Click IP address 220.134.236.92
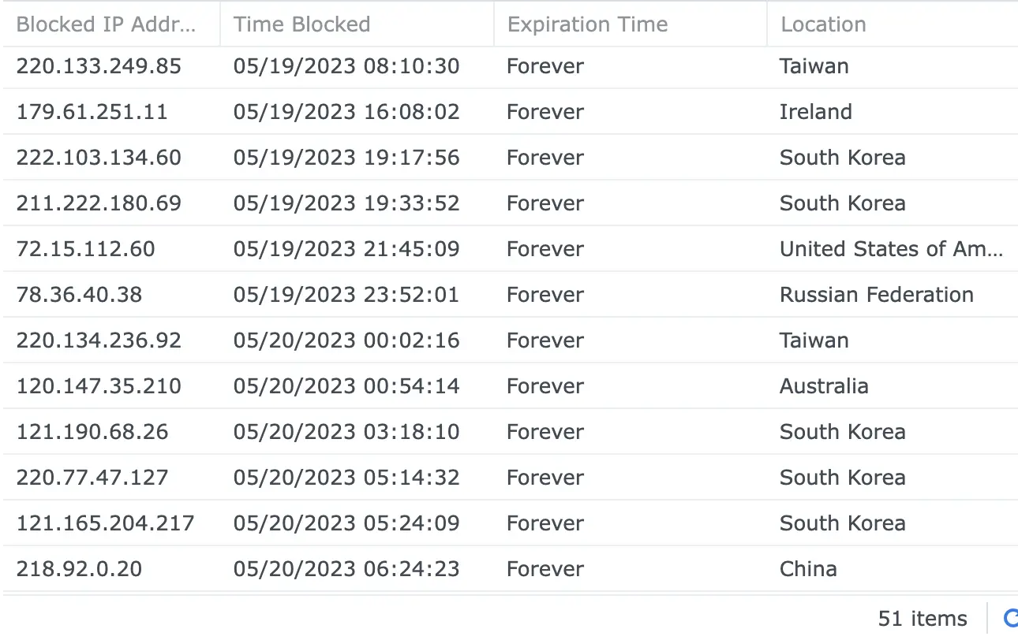Viewport: 1018px width, 640px height. click(x=99, y=340)
